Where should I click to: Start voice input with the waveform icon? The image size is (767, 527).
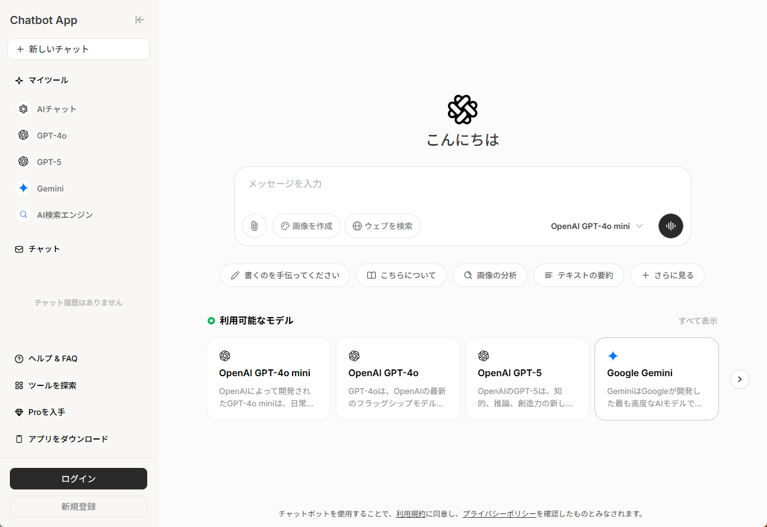pos(670,226)
